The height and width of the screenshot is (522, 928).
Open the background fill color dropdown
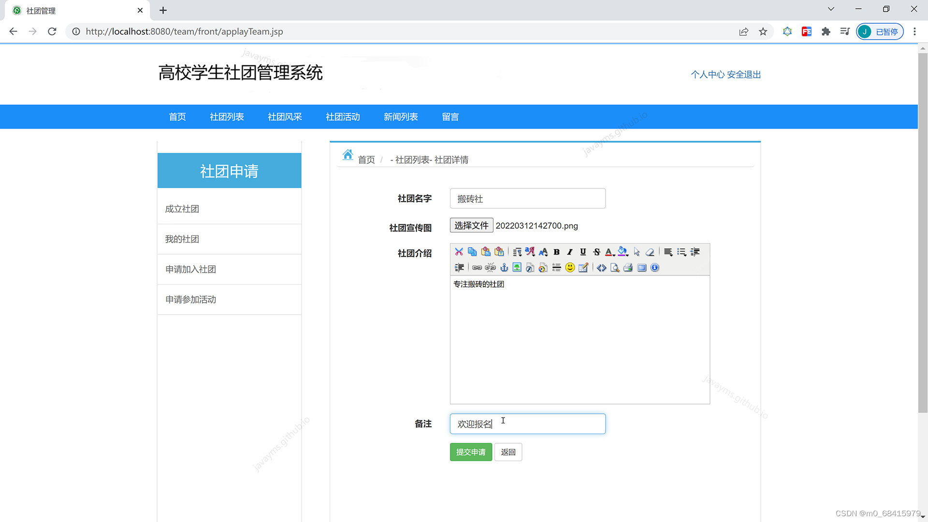tap(623, 252)
